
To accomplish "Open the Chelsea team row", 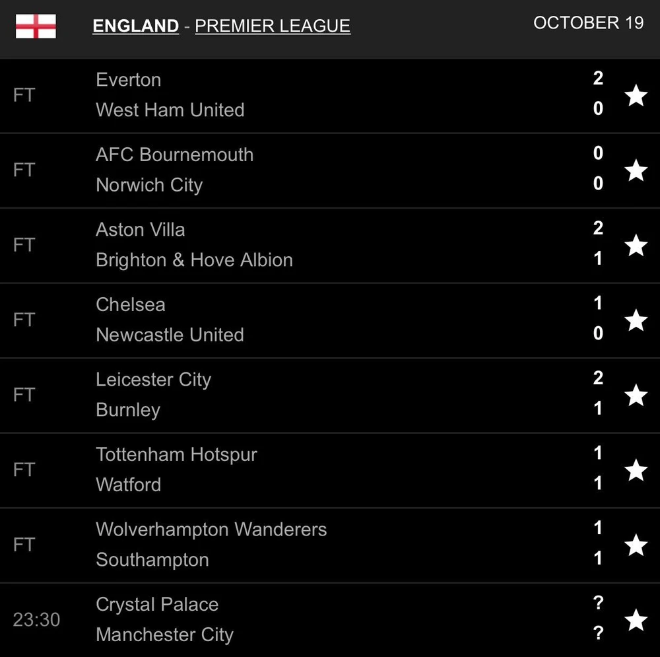I will click(x=131, y=305).
